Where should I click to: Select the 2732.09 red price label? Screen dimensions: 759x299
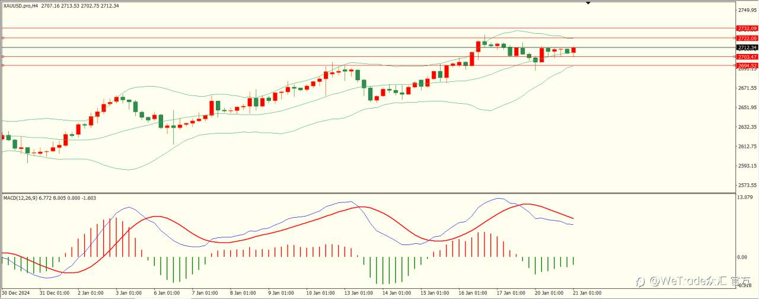click(x=747, y=28)
